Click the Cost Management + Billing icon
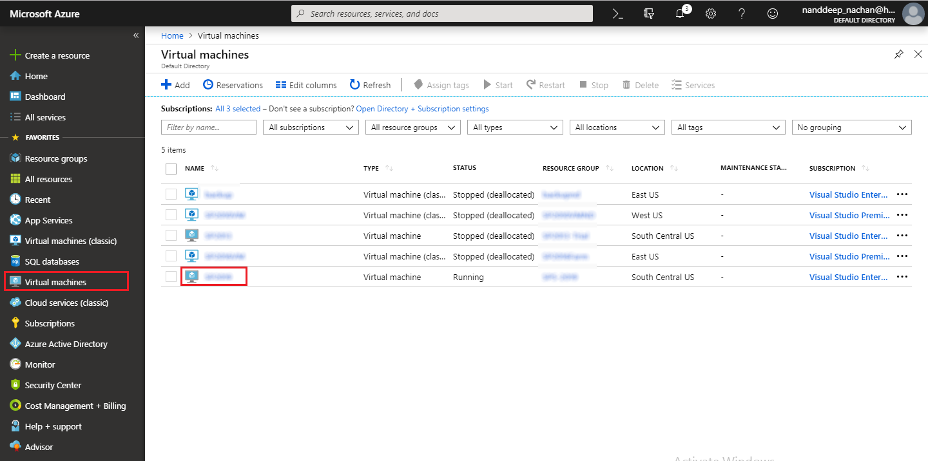 pos(15,406)
